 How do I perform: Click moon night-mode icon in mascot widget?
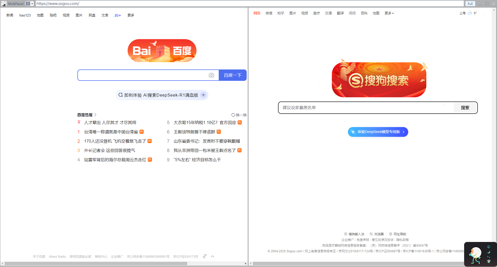pyautogui.click(x=489, y=252)
